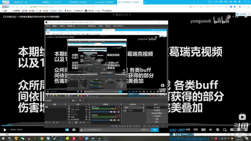The width and height of the screenshot is (251, 141).
Task: Remove the selected source with the minus icon in the sources panel
Action: pos(73,123)
